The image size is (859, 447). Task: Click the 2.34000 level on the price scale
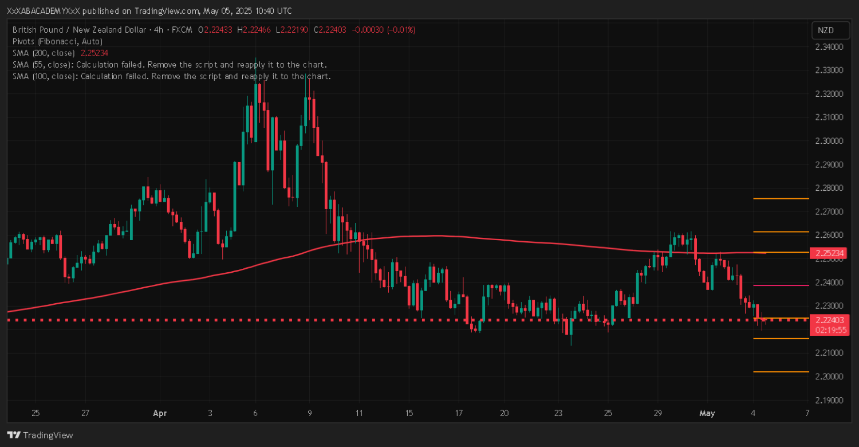pos(828,47)
